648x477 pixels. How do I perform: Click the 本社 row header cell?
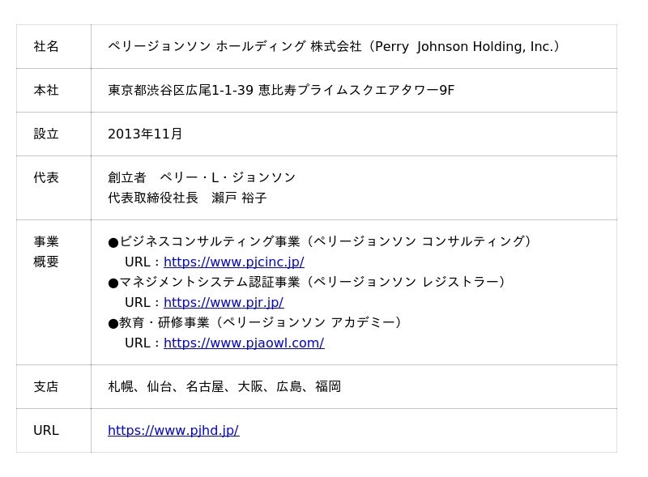point(53,90)
